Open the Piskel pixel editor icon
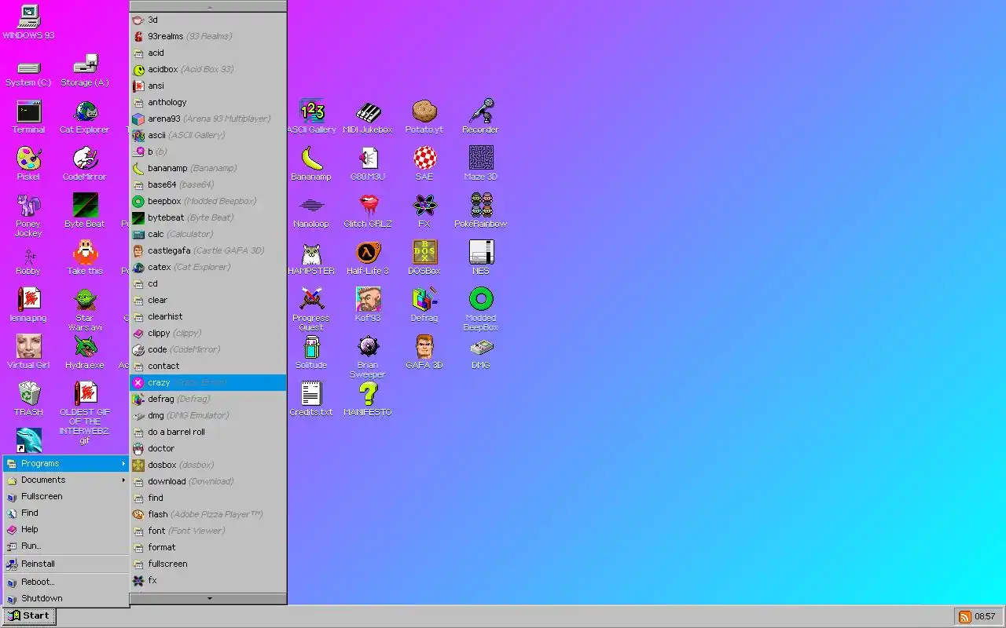 click(x=28, y=164)
